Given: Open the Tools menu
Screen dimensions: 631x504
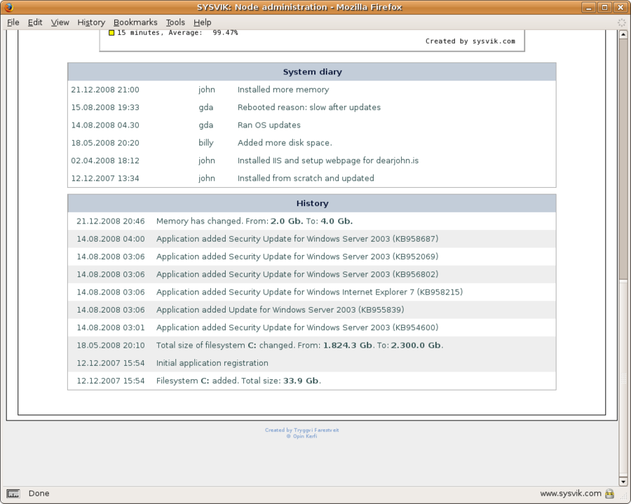Looking at the screenshot, I should click(x=175, y=22).
